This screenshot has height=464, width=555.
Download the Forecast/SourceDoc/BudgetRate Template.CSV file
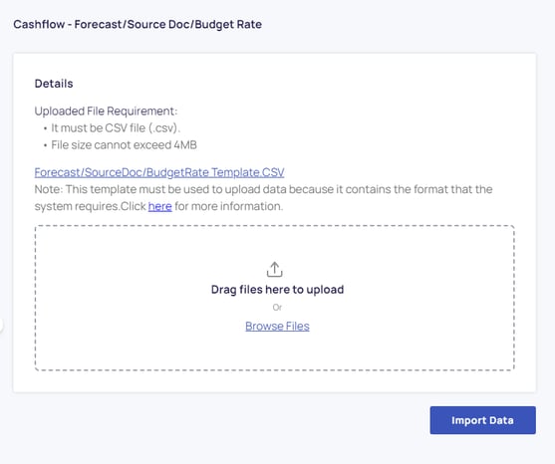pos(159,172)
